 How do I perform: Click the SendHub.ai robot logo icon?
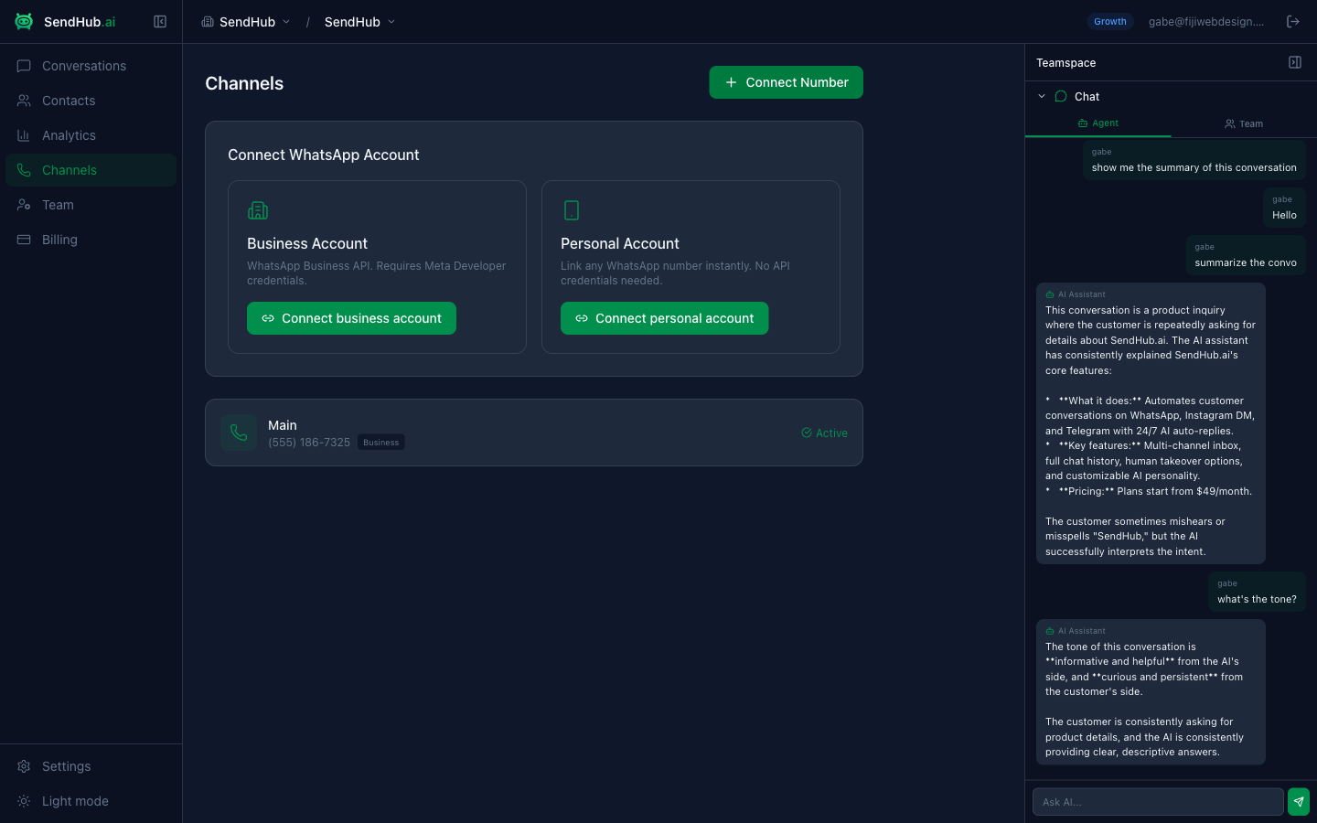tap(24, 22)
